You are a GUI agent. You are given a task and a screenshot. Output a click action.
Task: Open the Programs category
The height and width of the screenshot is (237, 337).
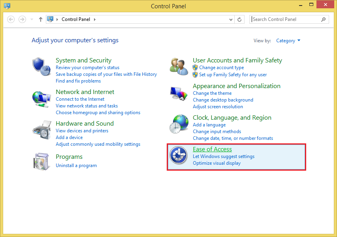pyautogui.click(x=69, y=157)
